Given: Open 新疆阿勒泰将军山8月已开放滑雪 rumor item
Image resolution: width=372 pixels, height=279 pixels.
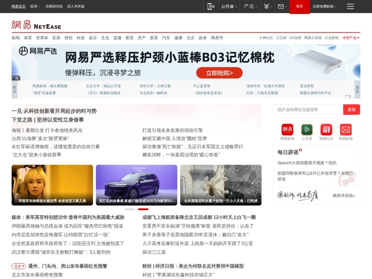Looking at the screenshot, I should point(315,176).
